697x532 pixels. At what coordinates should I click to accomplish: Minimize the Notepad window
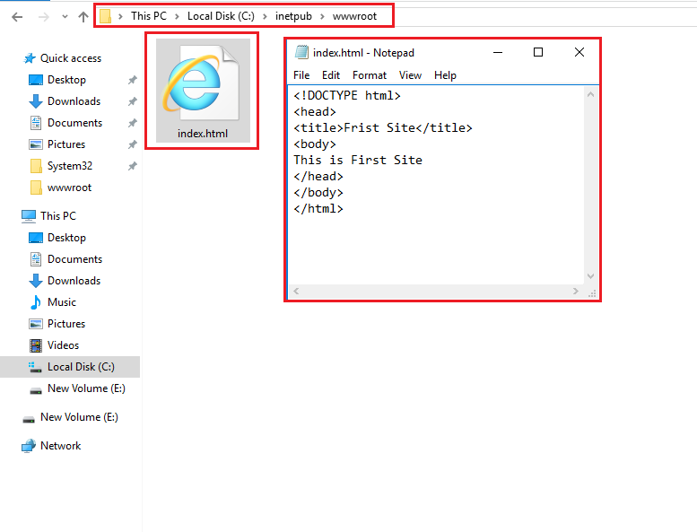coord(498,52)
